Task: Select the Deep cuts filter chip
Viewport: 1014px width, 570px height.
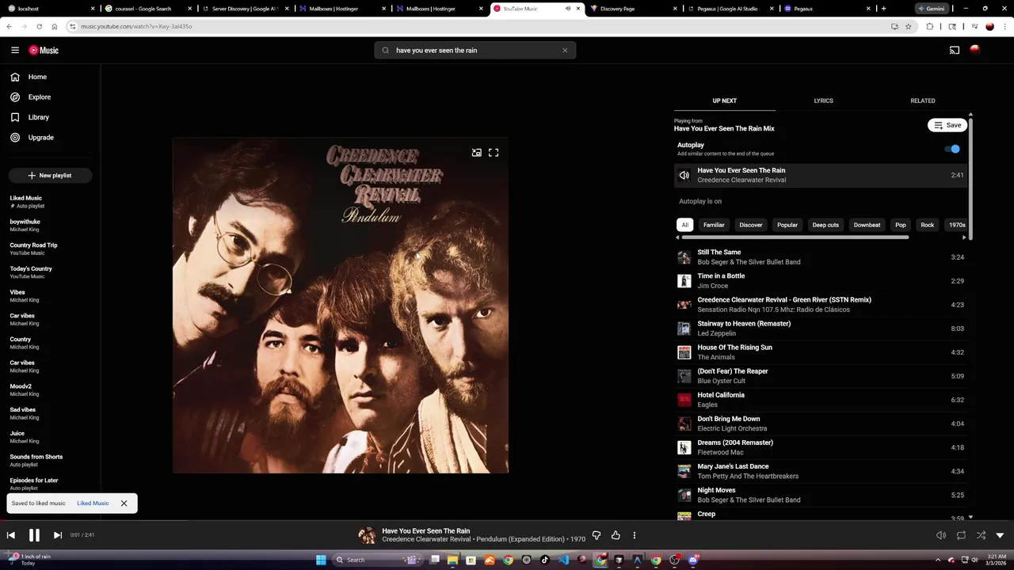Action: [825, 225]
